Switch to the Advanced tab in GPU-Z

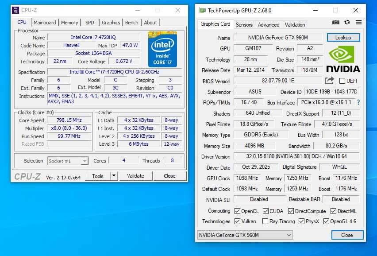coord(269,25)
